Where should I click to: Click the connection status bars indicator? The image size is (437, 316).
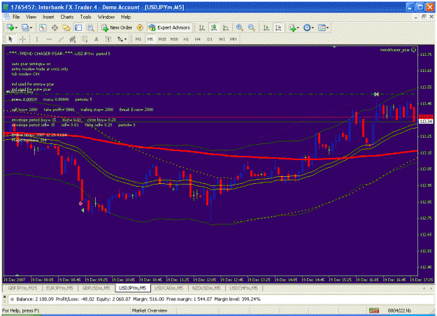(x=374, y=310)
